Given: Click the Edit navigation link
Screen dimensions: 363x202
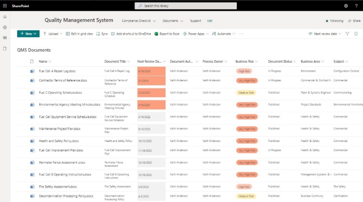Looking at the screenshot, I should 210,21.
